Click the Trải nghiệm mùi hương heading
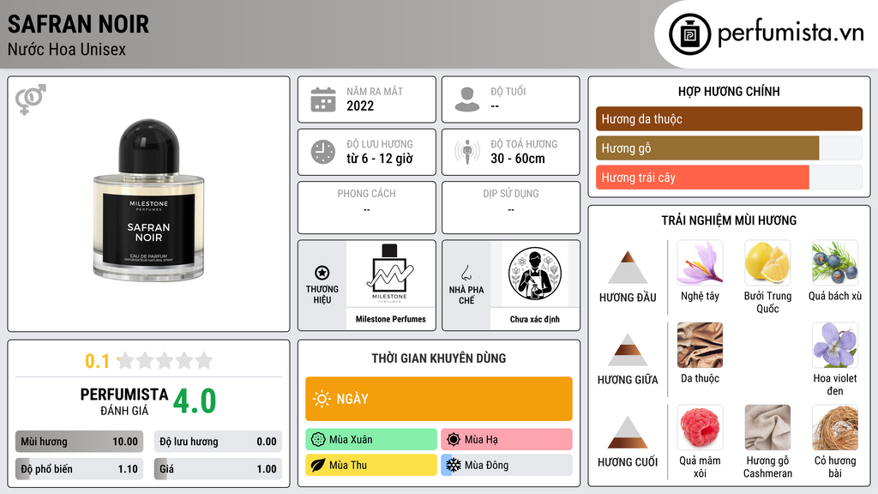Screen dimensions: 878x494 pos(729,220)
